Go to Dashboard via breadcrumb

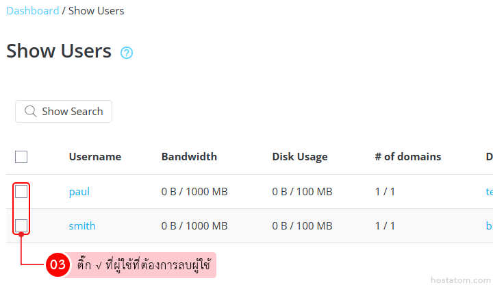click(32, 11)
